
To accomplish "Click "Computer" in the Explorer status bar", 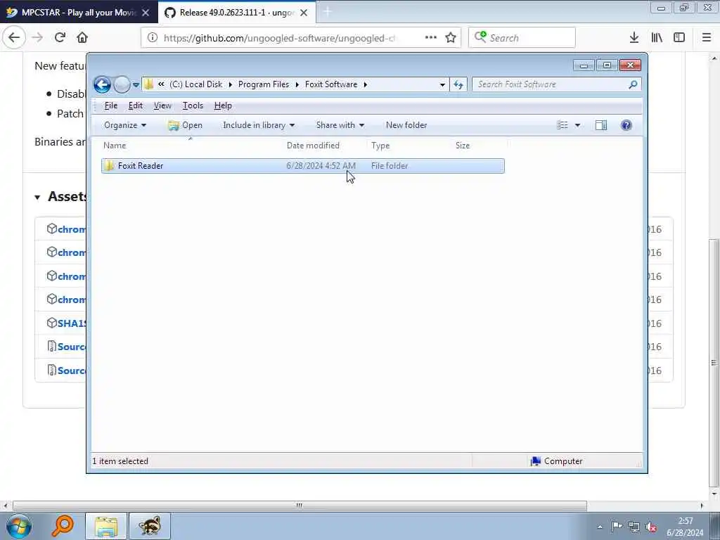I will 563,461.
